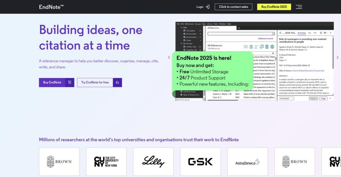This screenshot has width=341, height=177.
Task: Click the Copy button in reference panel
Action: point(323,98)
